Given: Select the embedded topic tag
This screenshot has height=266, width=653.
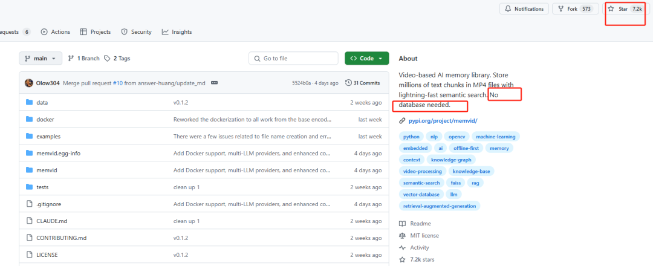Looking at the screenshot, I should click(x=415, y=148).
